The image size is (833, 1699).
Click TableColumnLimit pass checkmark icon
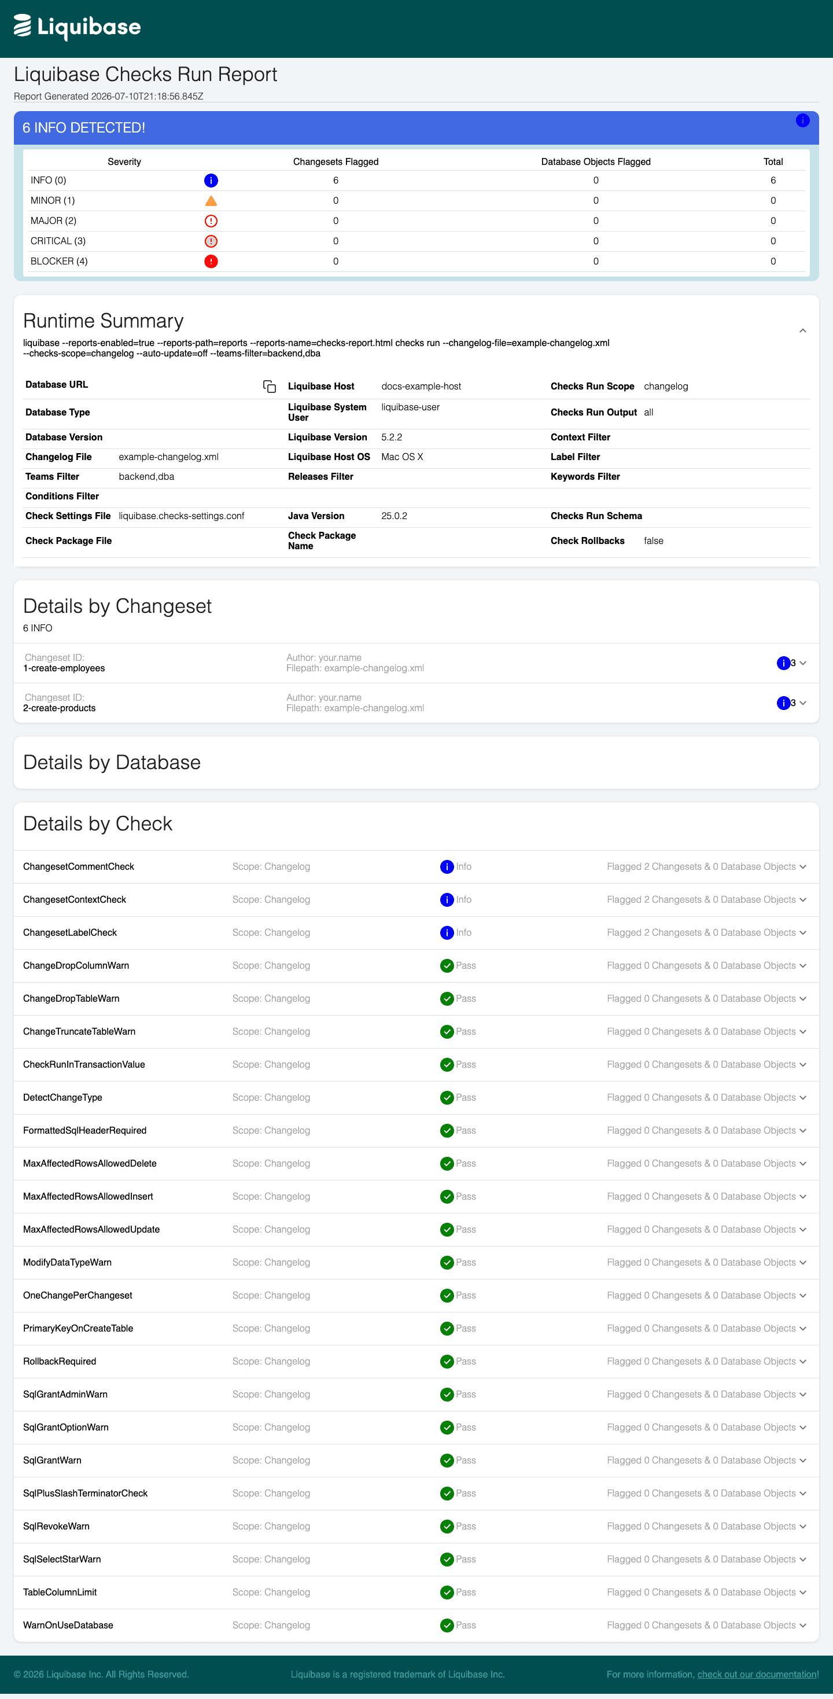pos(447,1592)
